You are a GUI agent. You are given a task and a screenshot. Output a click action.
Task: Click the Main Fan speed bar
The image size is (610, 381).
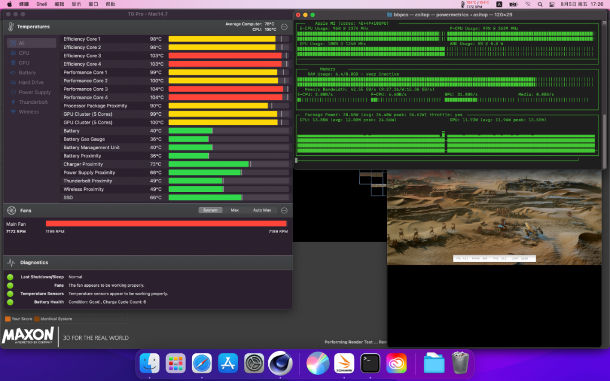click(x=166, y=224)
